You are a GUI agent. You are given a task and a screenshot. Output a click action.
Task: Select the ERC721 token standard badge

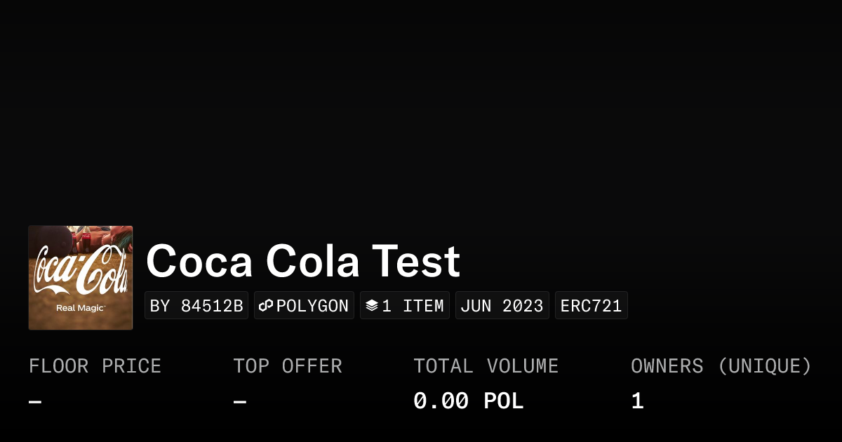pyautogui.click(x=592, y=306)
